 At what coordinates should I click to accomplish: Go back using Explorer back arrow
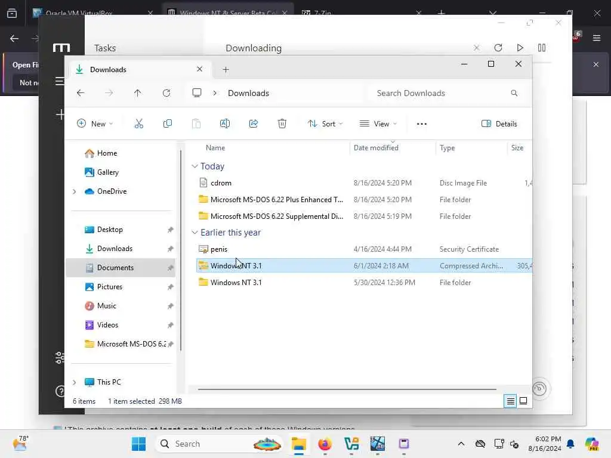pos(81,93)
